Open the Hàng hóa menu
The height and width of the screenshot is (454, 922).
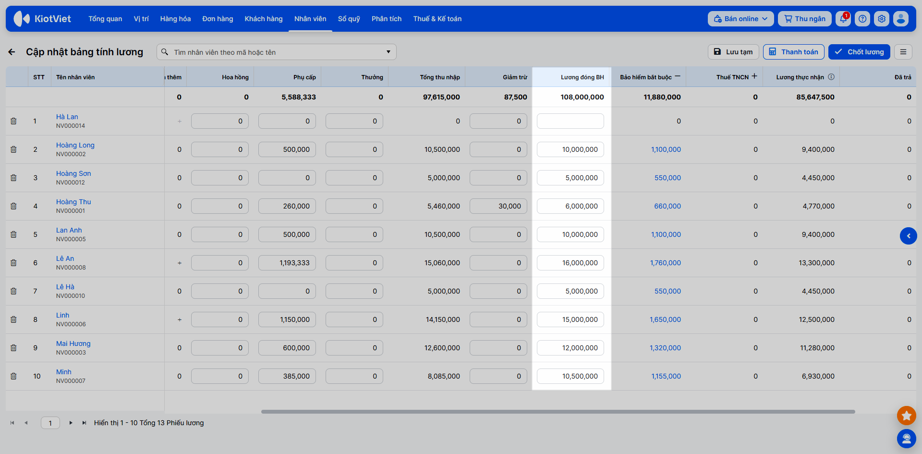pyautogui.click(x=175, y=19)
